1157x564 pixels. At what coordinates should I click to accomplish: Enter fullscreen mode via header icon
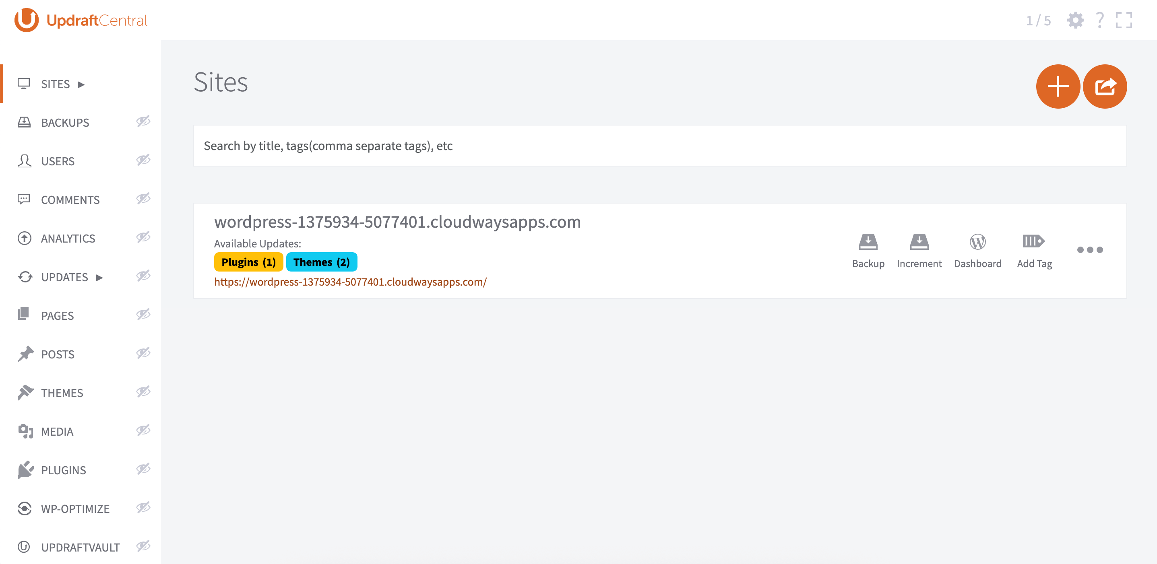point(1124,20)
